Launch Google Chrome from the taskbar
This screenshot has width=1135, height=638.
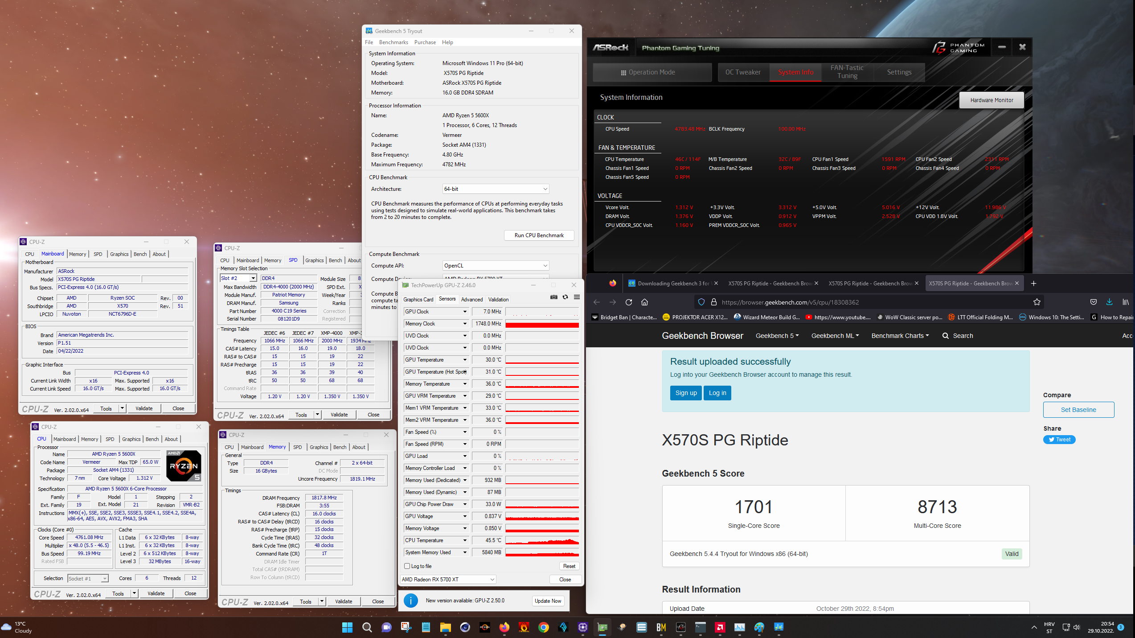pos(543,627)
